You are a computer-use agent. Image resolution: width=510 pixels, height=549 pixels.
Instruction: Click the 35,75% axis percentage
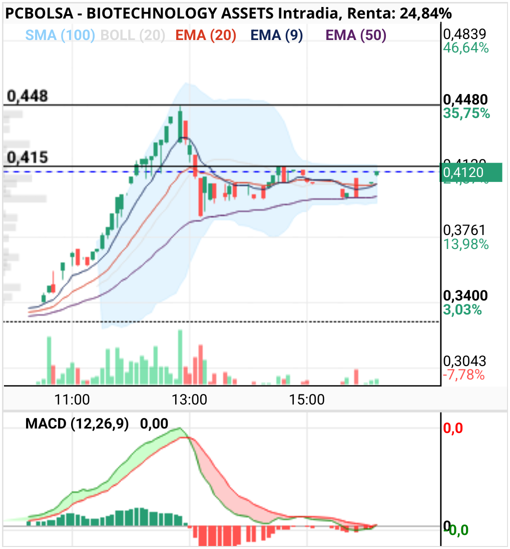[x=466, y=113]
